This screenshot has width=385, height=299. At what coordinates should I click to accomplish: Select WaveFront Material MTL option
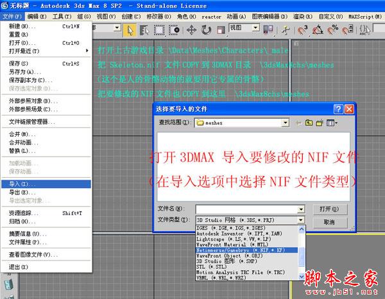coord(247,244)
